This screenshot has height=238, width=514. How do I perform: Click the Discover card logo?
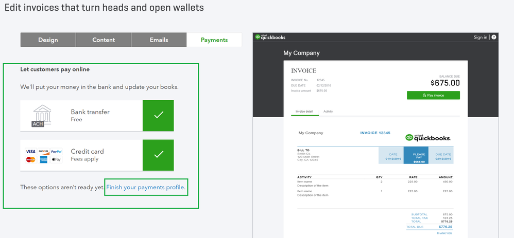44,152
